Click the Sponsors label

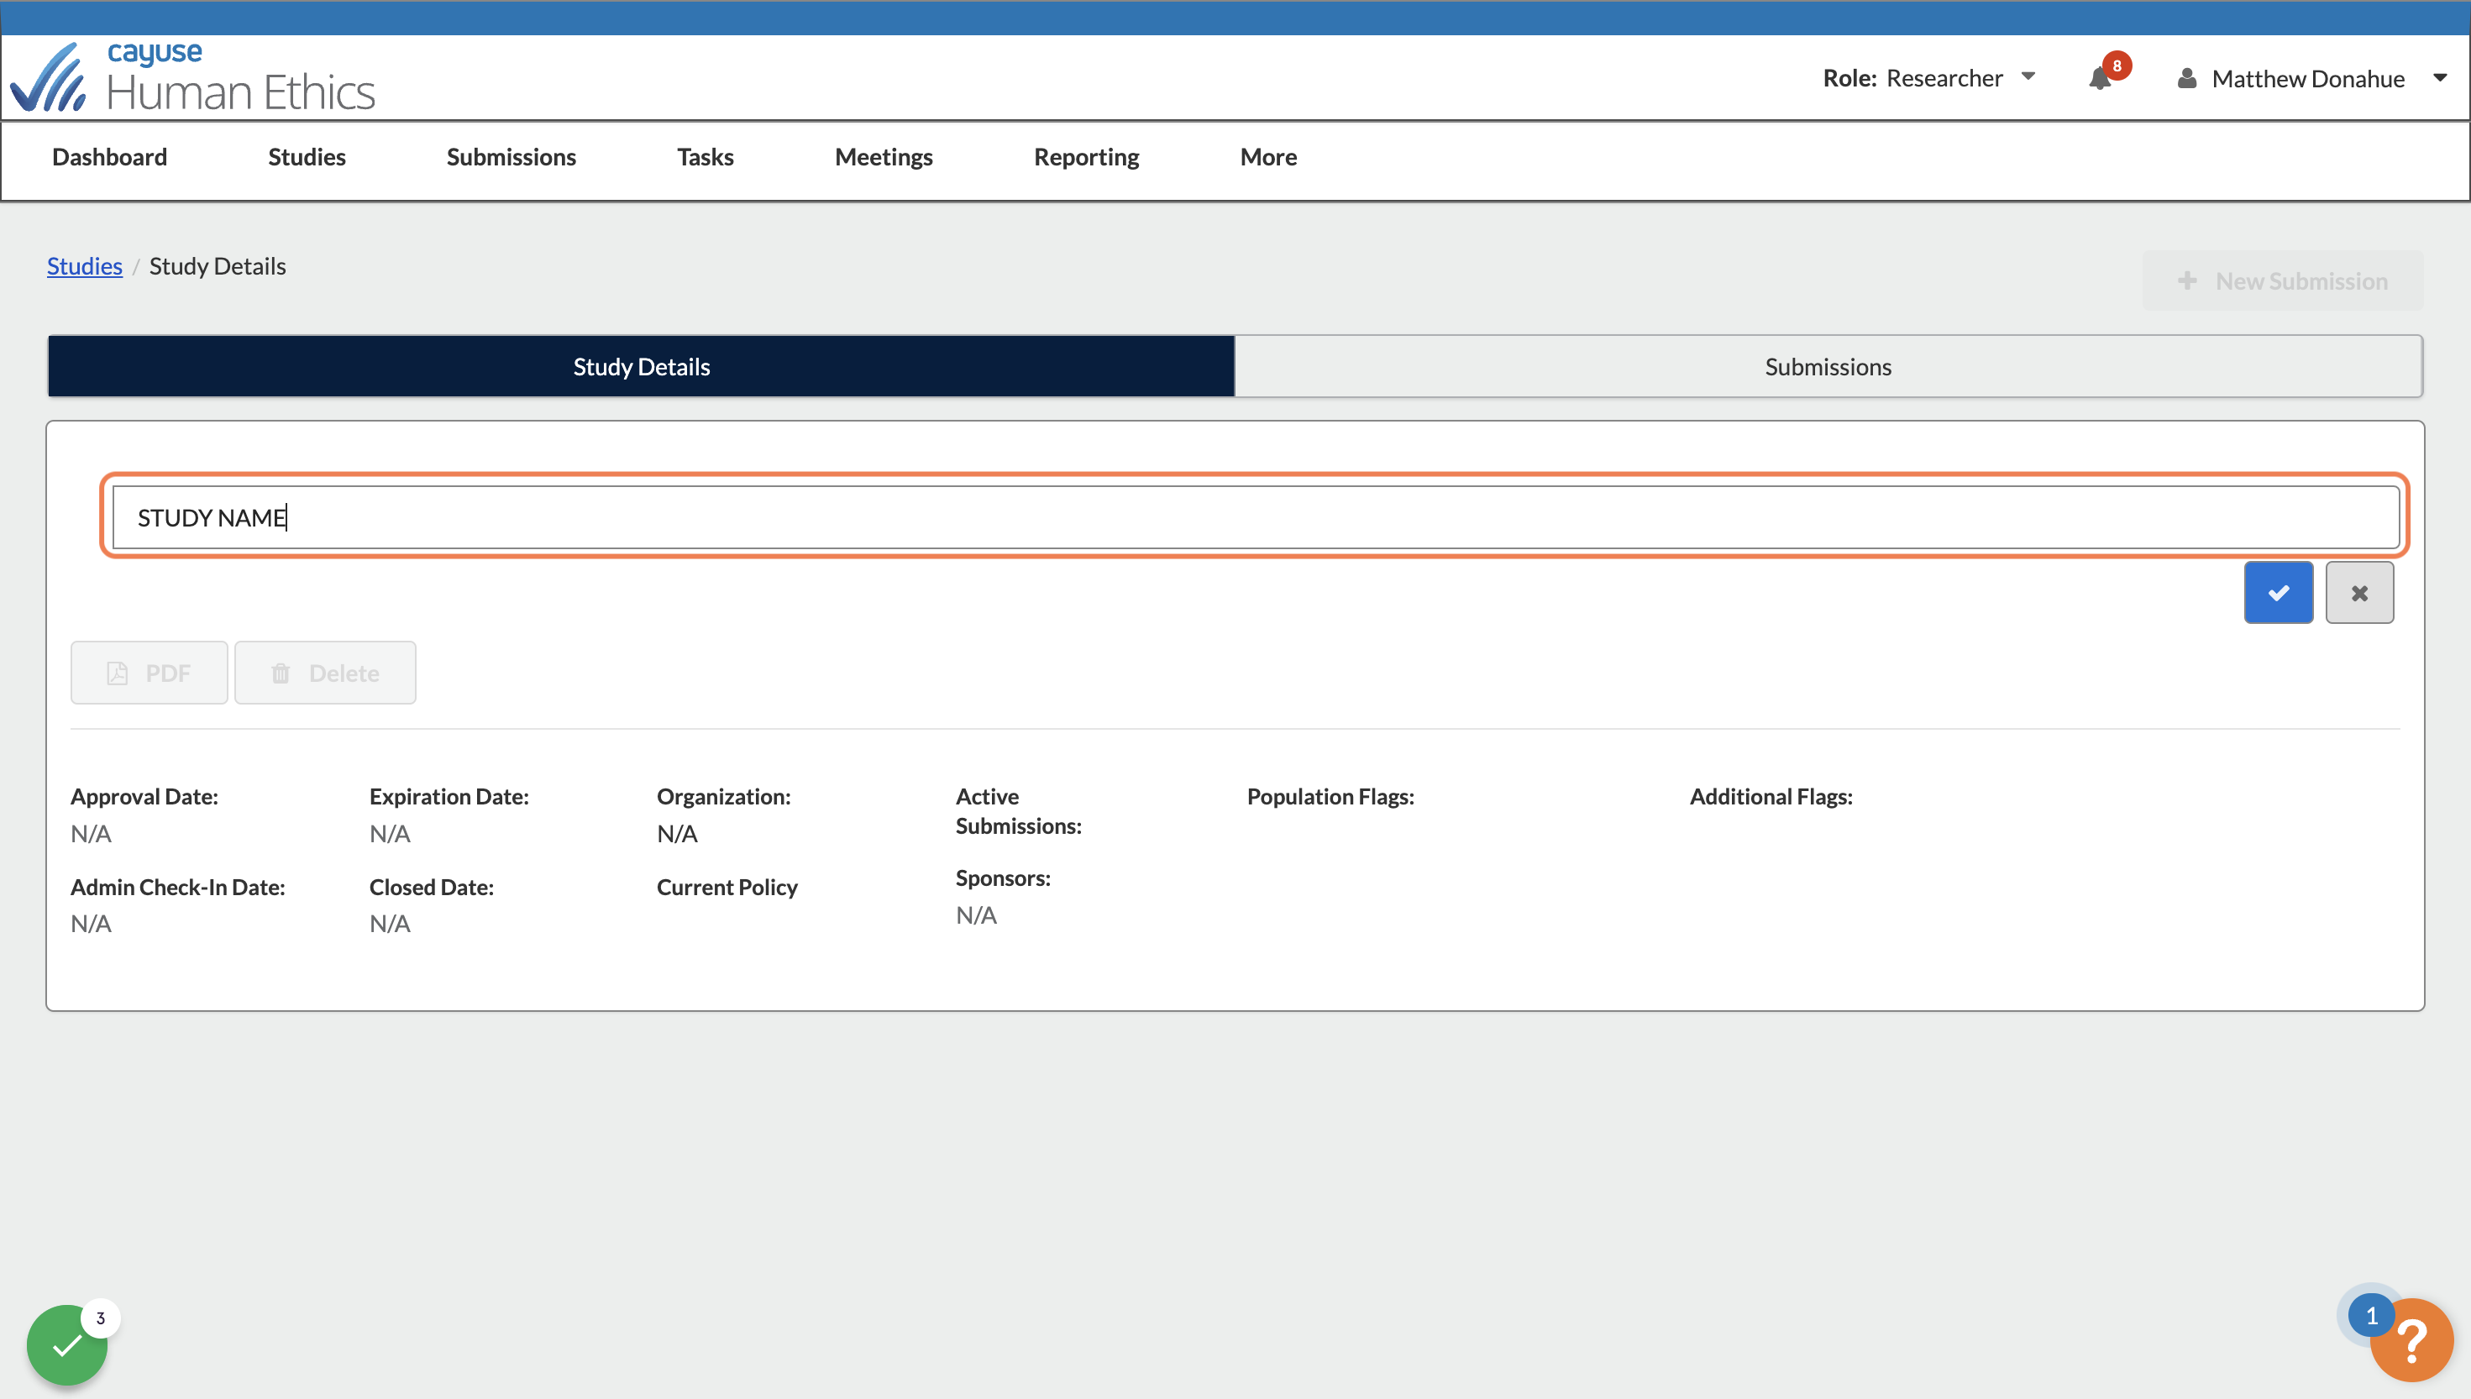(x=1003, y=878)
